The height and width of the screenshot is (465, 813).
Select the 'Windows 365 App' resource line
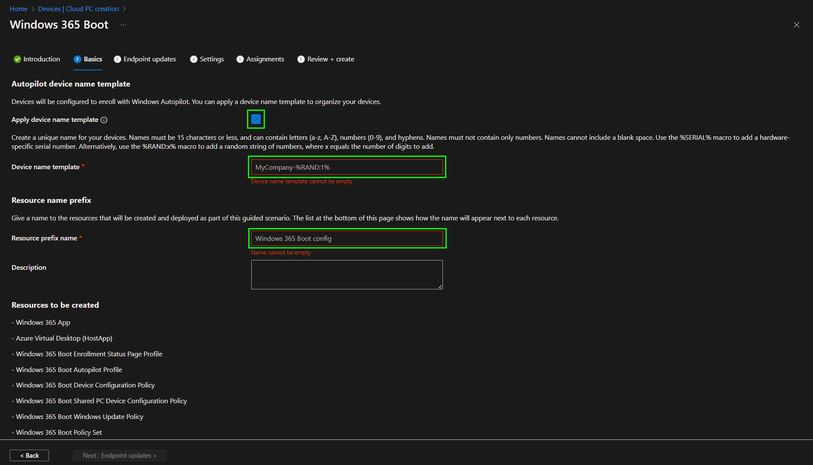[x=41, y=323]
